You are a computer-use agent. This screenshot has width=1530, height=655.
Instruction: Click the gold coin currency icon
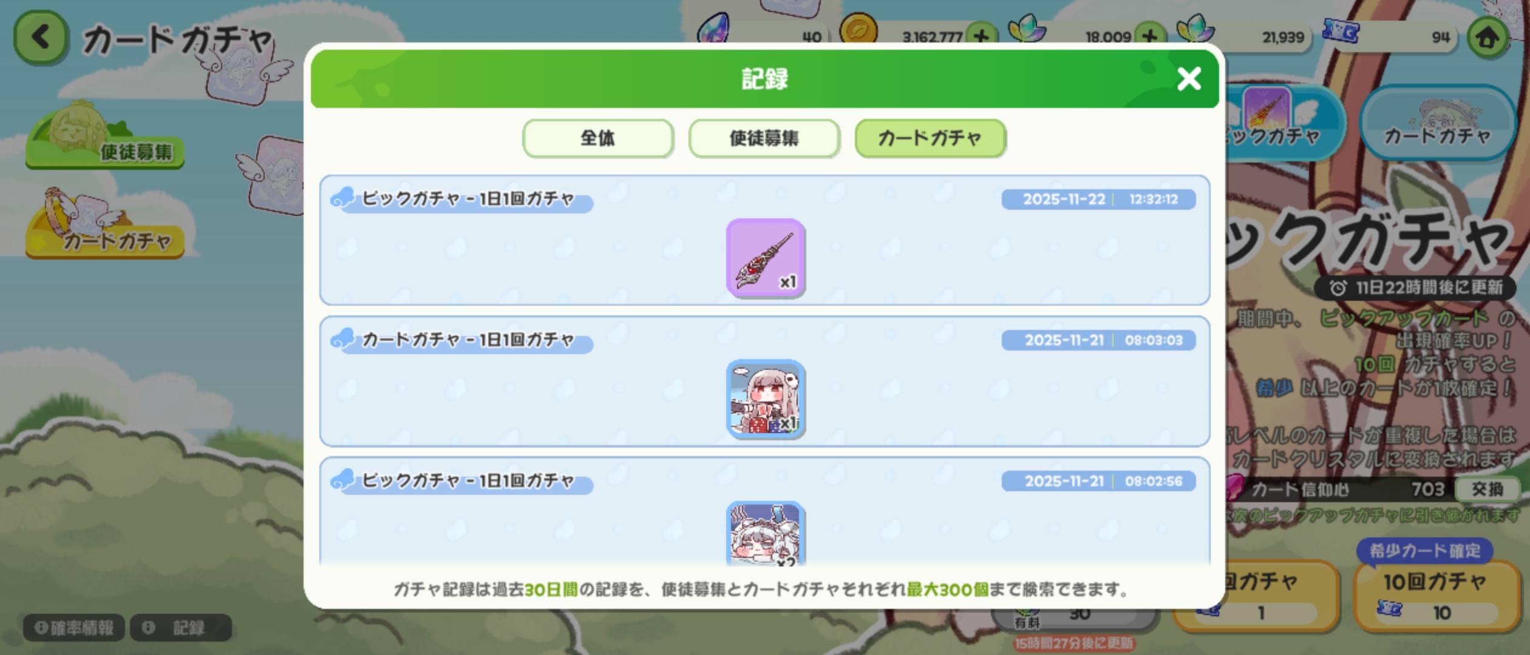[x=858, y=29]
